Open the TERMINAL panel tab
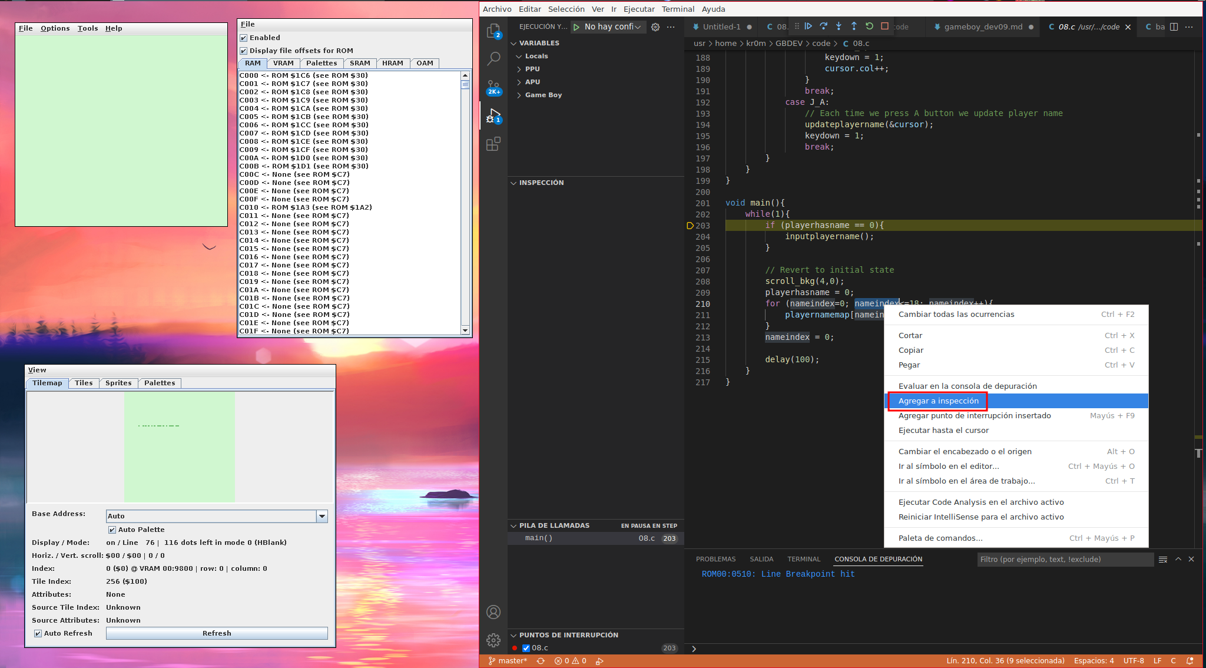 tap(803, 559)
